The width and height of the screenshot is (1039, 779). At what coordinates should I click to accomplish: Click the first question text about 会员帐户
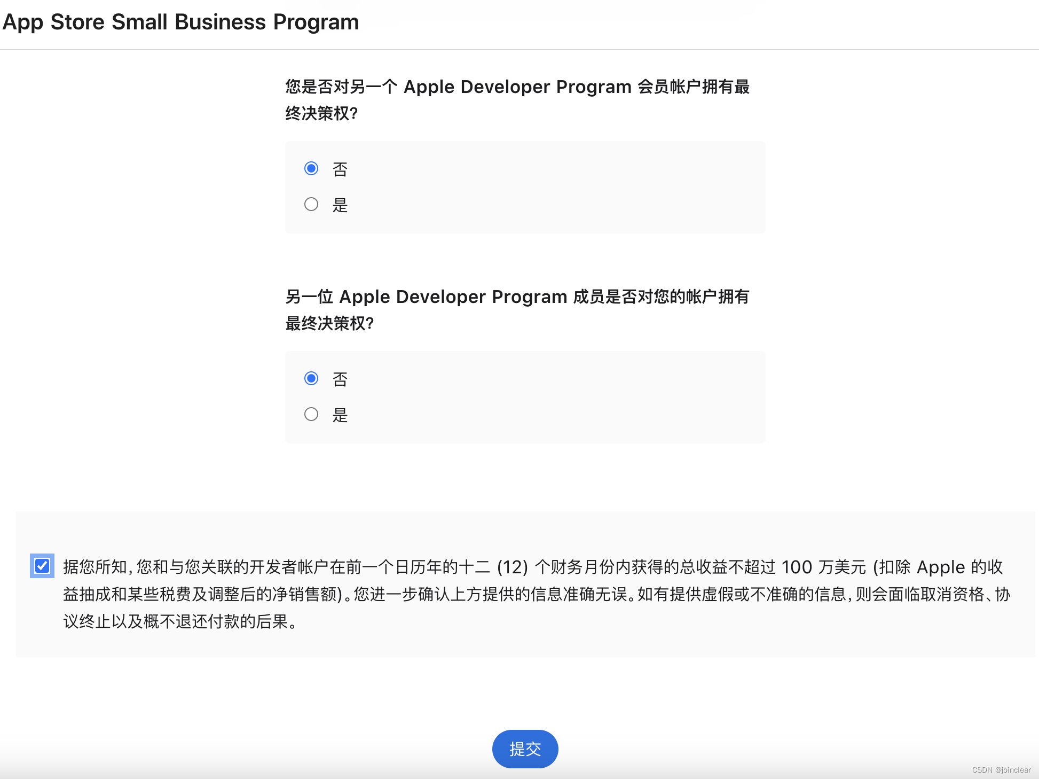point(517,99)
